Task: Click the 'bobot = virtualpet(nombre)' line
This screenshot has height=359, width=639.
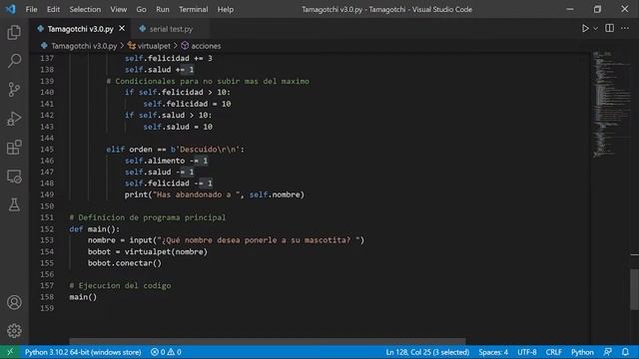Action: [148, 251]
